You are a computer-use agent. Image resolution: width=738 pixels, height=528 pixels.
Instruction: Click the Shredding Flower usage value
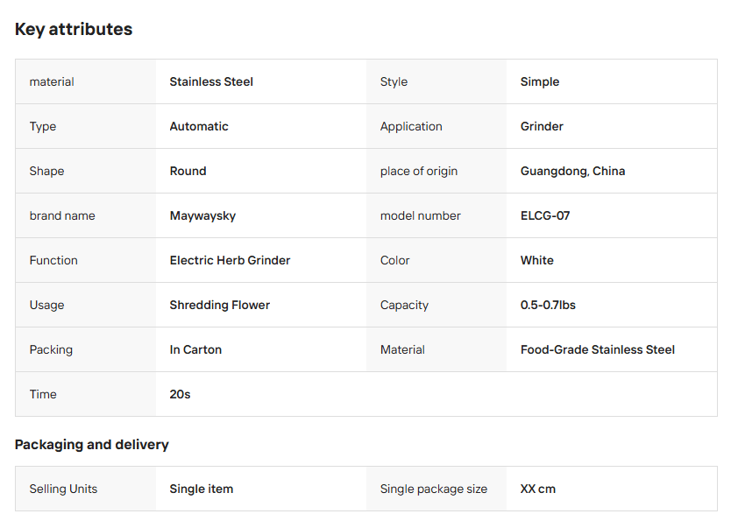click(x=220, y=305)
